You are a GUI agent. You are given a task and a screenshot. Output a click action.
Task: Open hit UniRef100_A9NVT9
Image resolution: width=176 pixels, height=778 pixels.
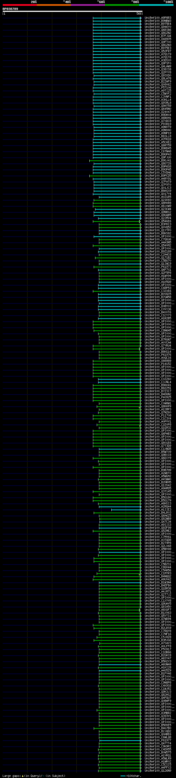tap(158, 127)
